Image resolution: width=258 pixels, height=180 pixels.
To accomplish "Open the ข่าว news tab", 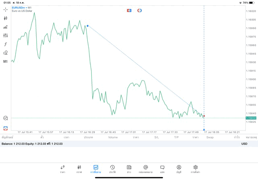I will coord(129,169).
